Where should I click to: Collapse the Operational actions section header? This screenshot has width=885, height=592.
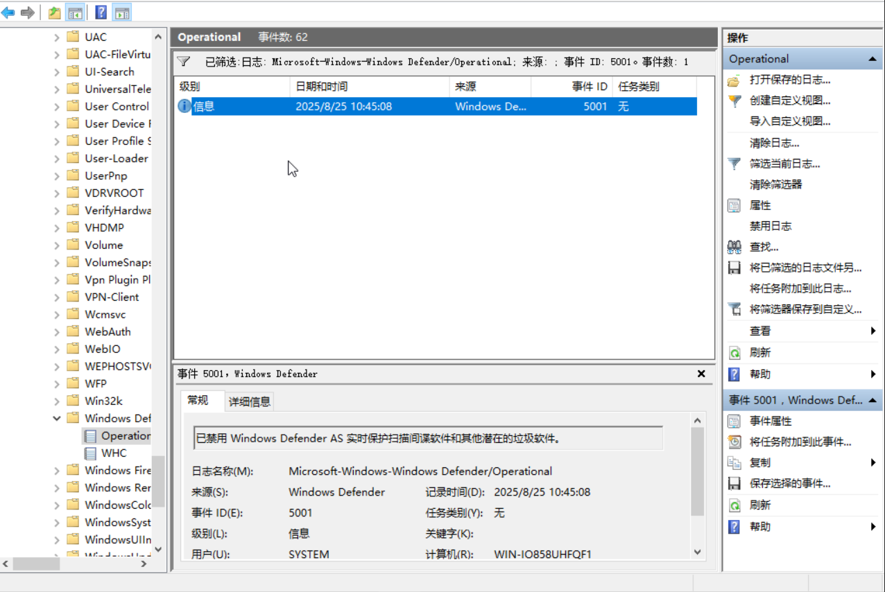tap(873, 60)
